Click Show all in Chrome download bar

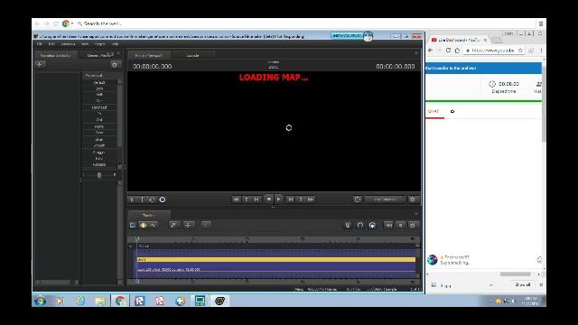(x=522, y=284)
